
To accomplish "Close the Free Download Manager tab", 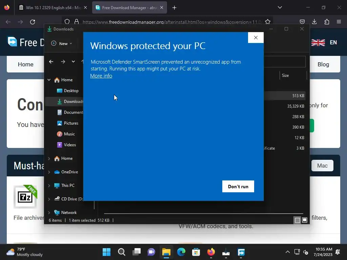I will (162, 8).
